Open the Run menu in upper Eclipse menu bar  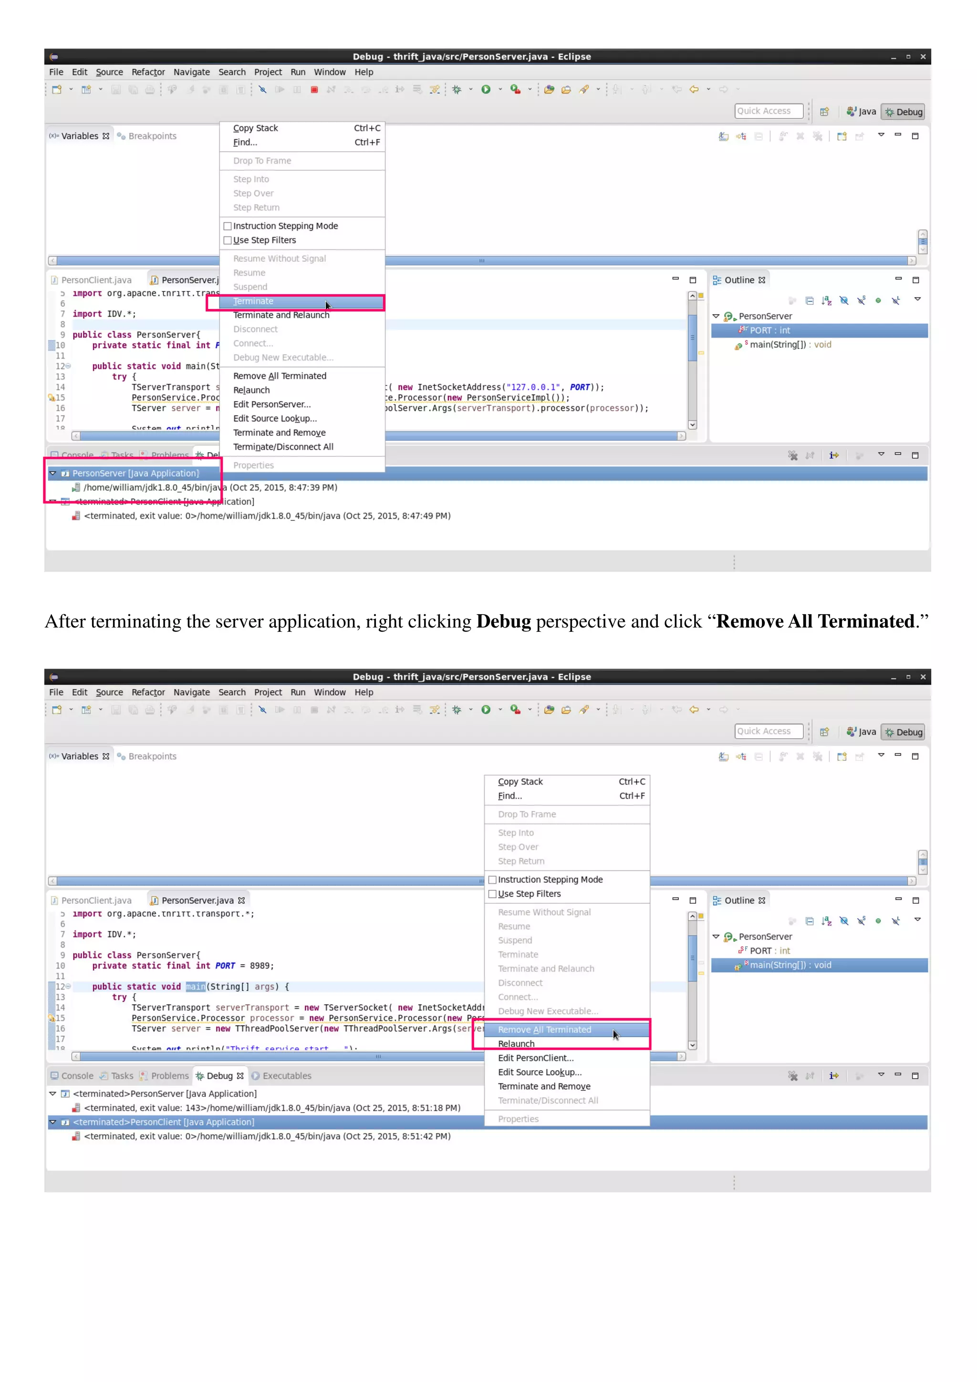(x=298, y=72)
